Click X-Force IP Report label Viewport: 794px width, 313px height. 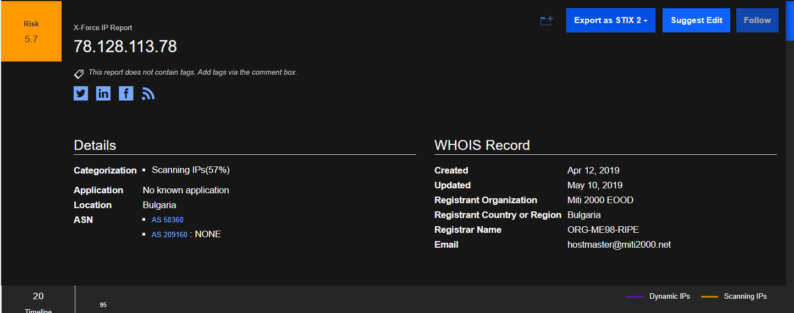coord(103,28)
